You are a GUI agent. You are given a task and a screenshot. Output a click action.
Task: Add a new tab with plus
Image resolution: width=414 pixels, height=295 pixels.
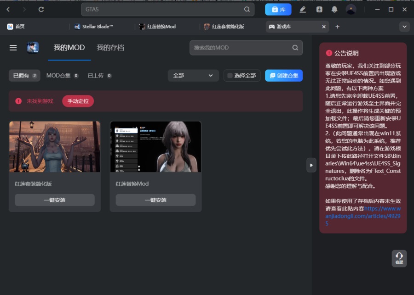337,27
